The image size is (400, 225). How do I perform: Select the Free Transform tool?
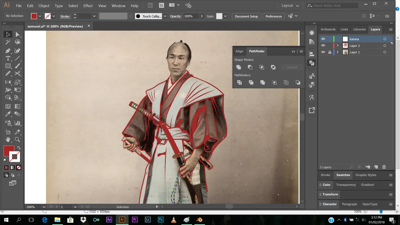(18, 90)
